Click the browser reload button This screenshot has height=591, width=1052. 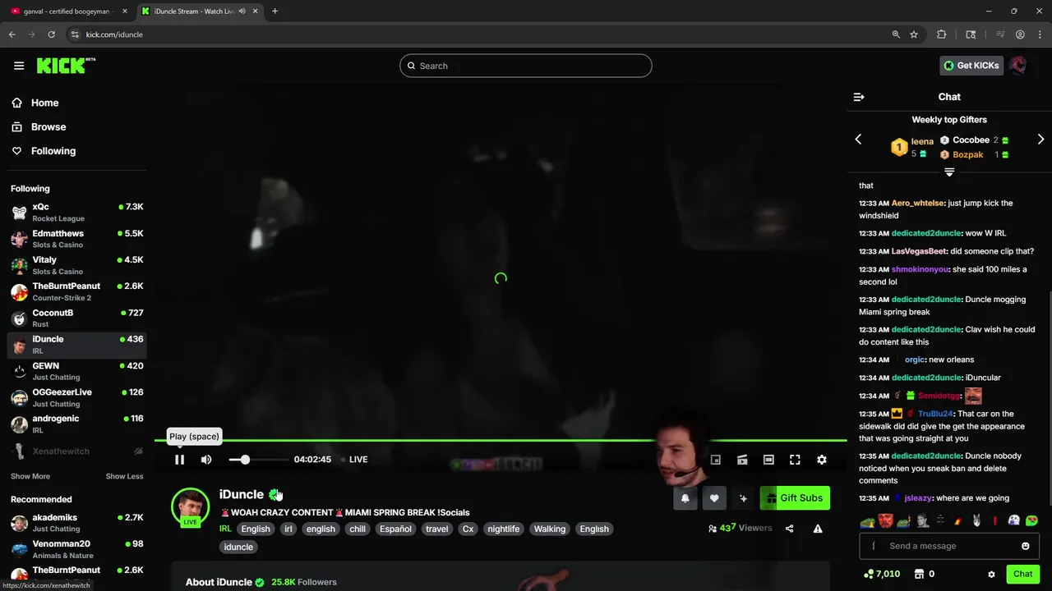(x=51, y=34)
